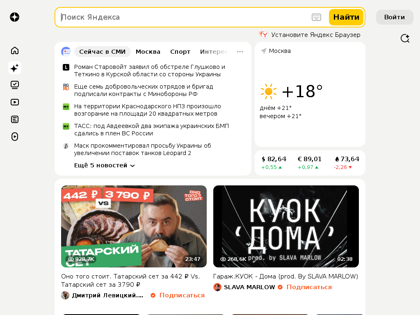Open the Татарский сет video thumbnail
The width and height of the screenshot is (420, 315).
click(x=134, y=226)
